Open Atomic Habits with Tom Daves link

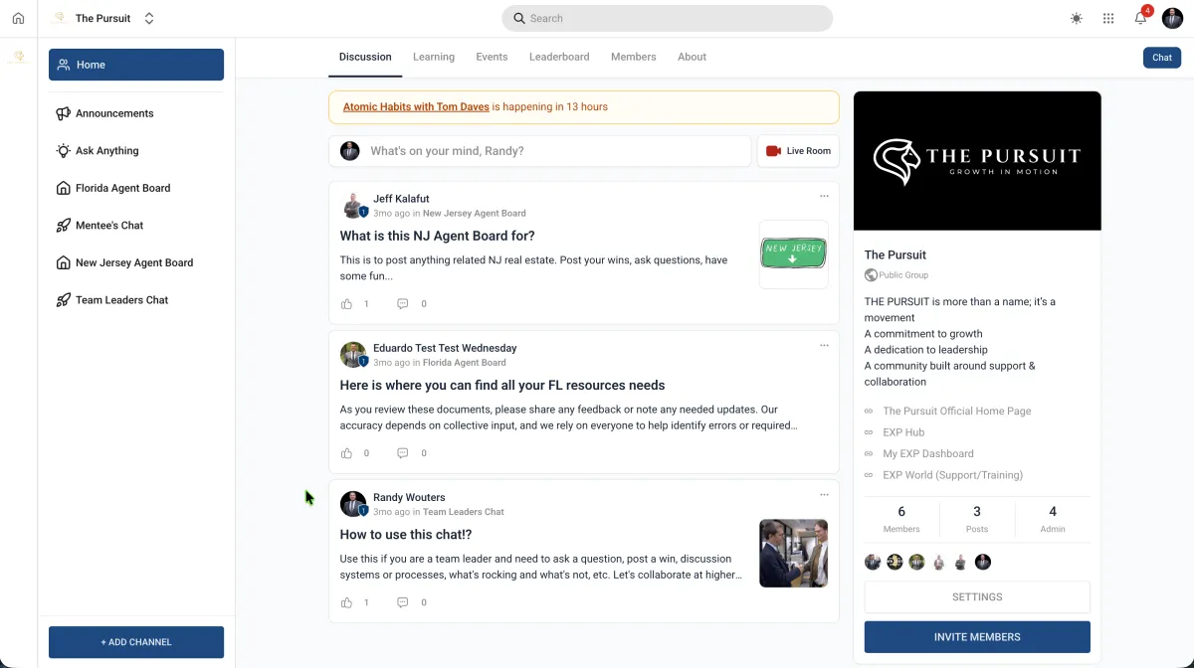416,106
